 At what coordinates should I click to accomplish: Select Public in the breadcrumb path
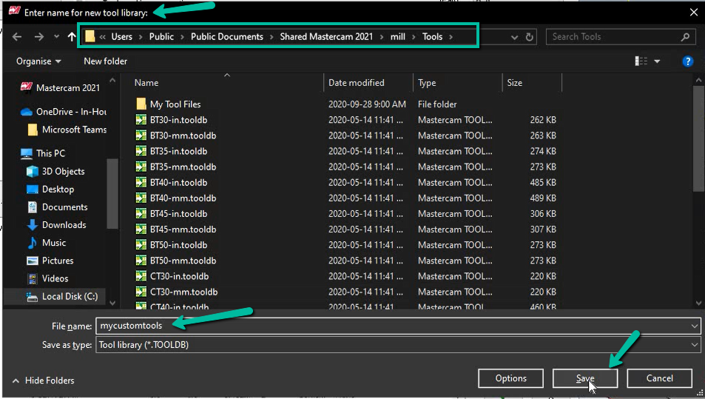point(161,37)
